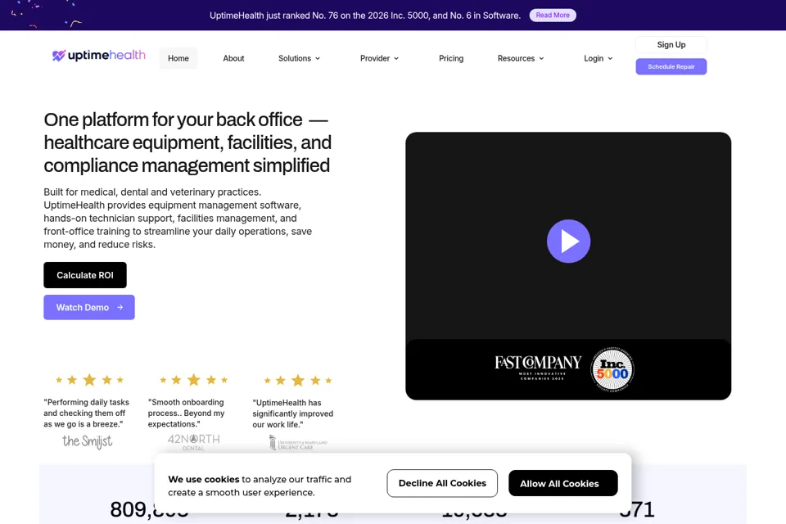Click stars above the work life review
Viewport: 786px width, 524px height.
click(x=298, y=381)
